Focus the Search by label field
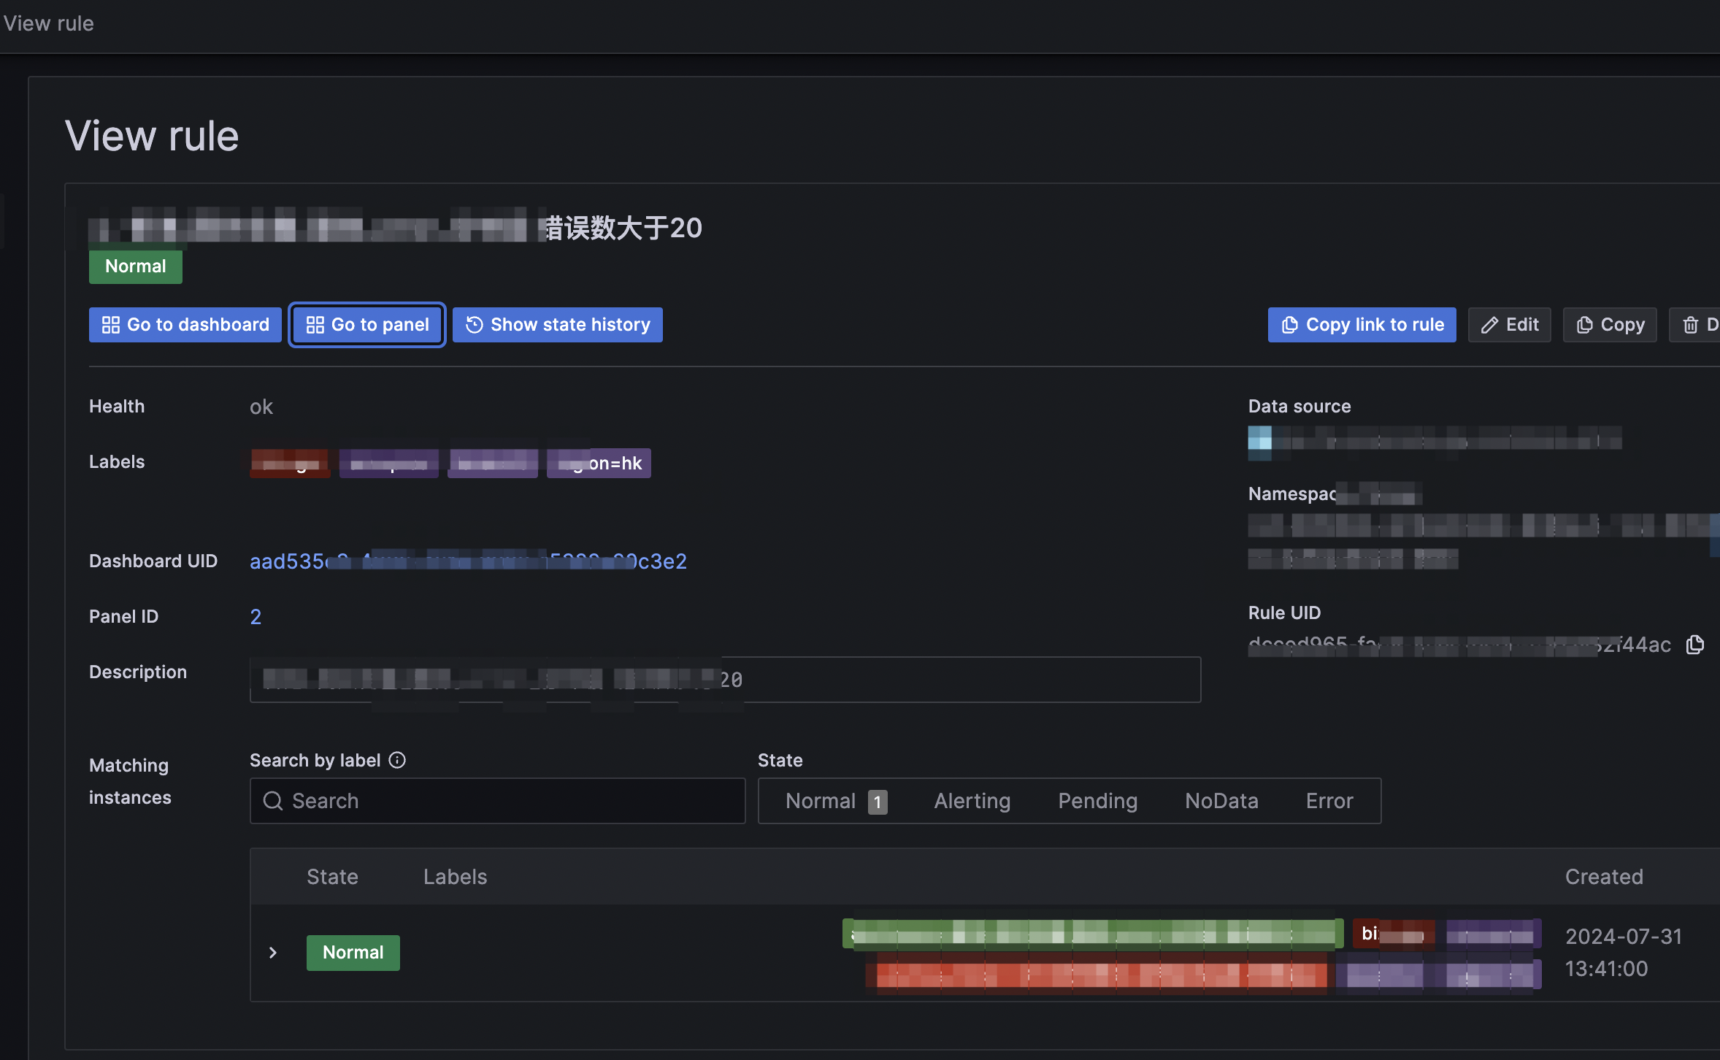 [x=497, y=801]
